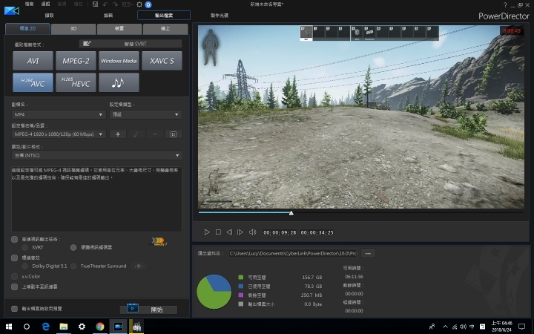Click the pencil edit profile icon

click(x=136, y=134)
